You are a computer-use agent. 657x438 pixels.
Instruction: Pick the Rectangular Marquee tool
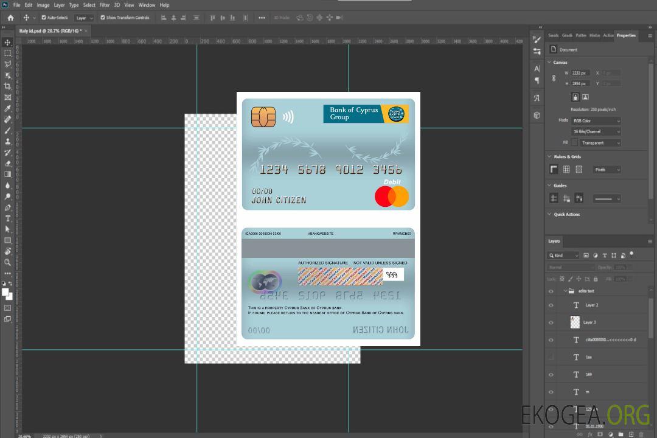[x=8, y=54]
